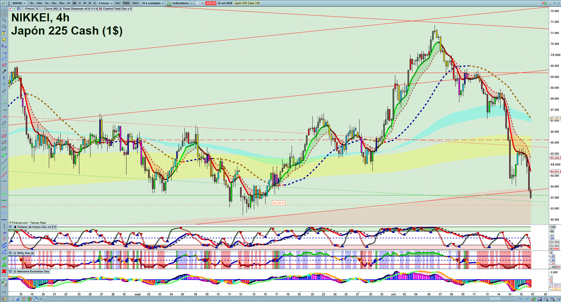The height and width of the screenshot is (302, 561).
Task: Click the pencil drawing icon at bottom-left corner
Action: [x=4, y=299]
